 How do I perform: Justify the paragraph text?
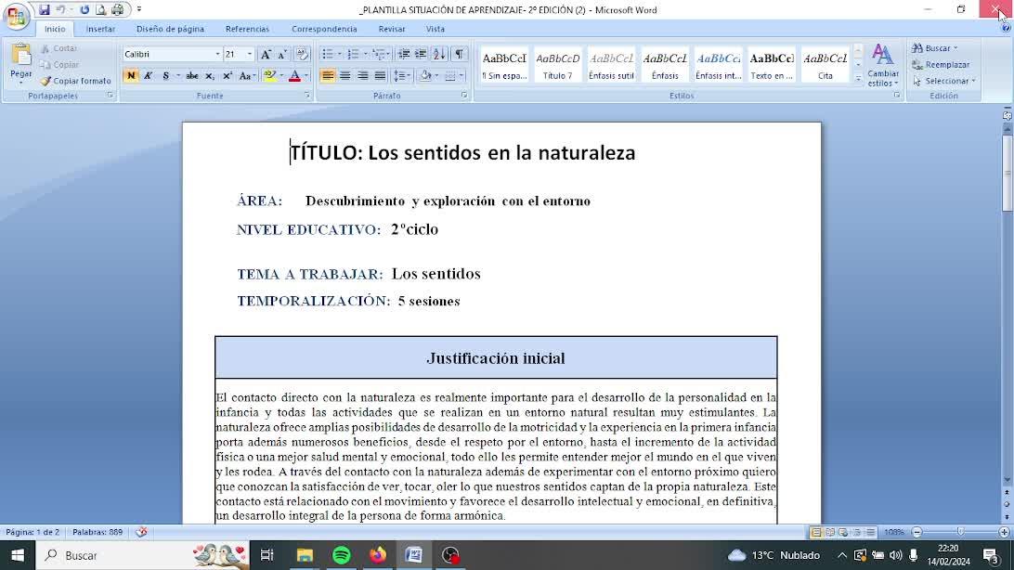pos(380,76)
